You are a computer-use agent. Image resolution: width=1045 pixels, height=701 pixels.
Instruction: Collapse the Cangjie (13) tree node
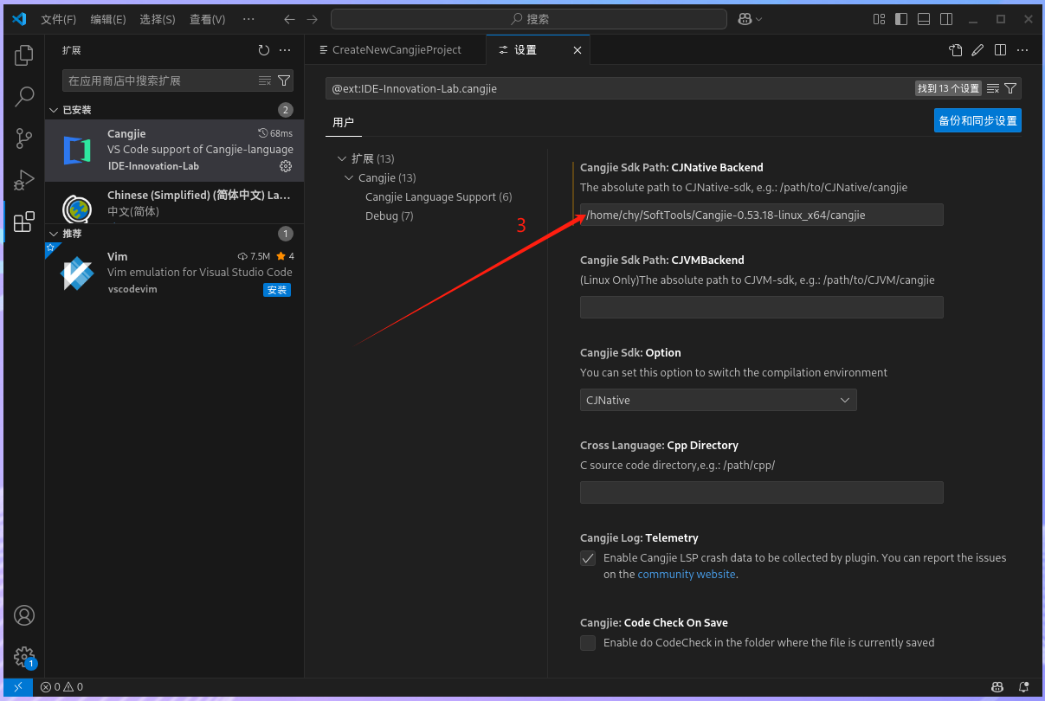point(350,178)
